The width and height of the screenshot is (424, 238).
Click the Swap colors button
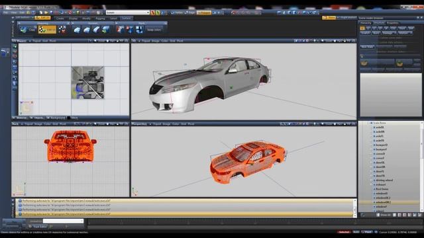(154, 30)
